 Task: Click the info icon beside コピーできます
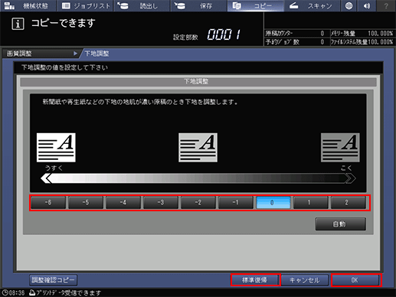(x=18, y=24)
